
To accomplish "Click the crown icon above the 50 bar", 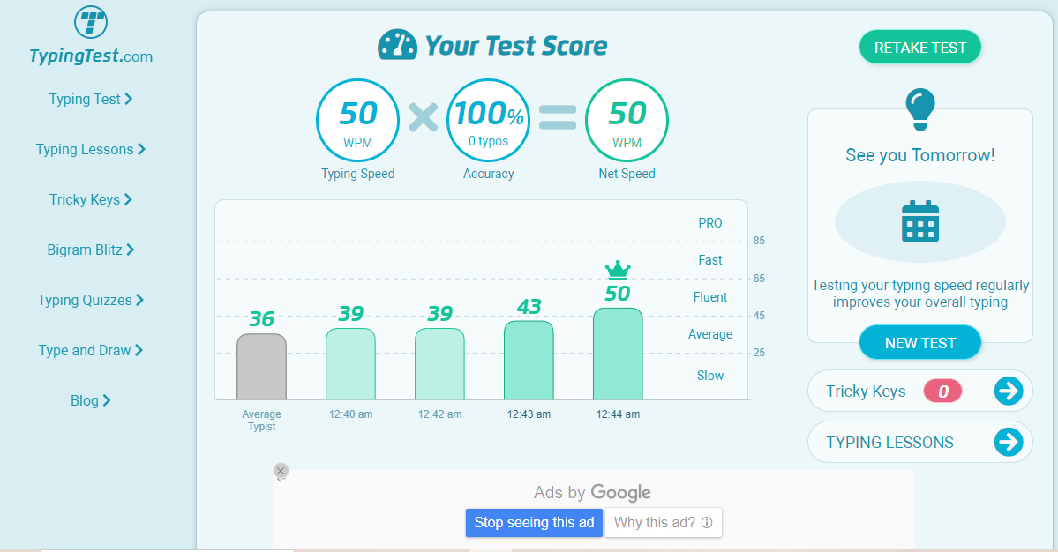I will click(x=618, y=271).
